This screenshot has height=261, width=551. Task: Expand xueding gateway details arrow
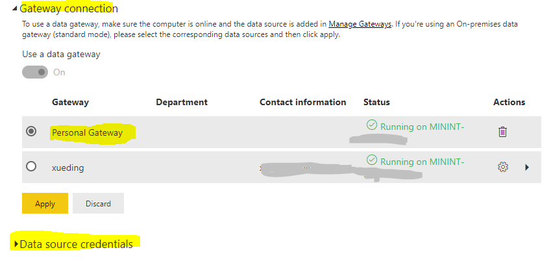(527, 168)
